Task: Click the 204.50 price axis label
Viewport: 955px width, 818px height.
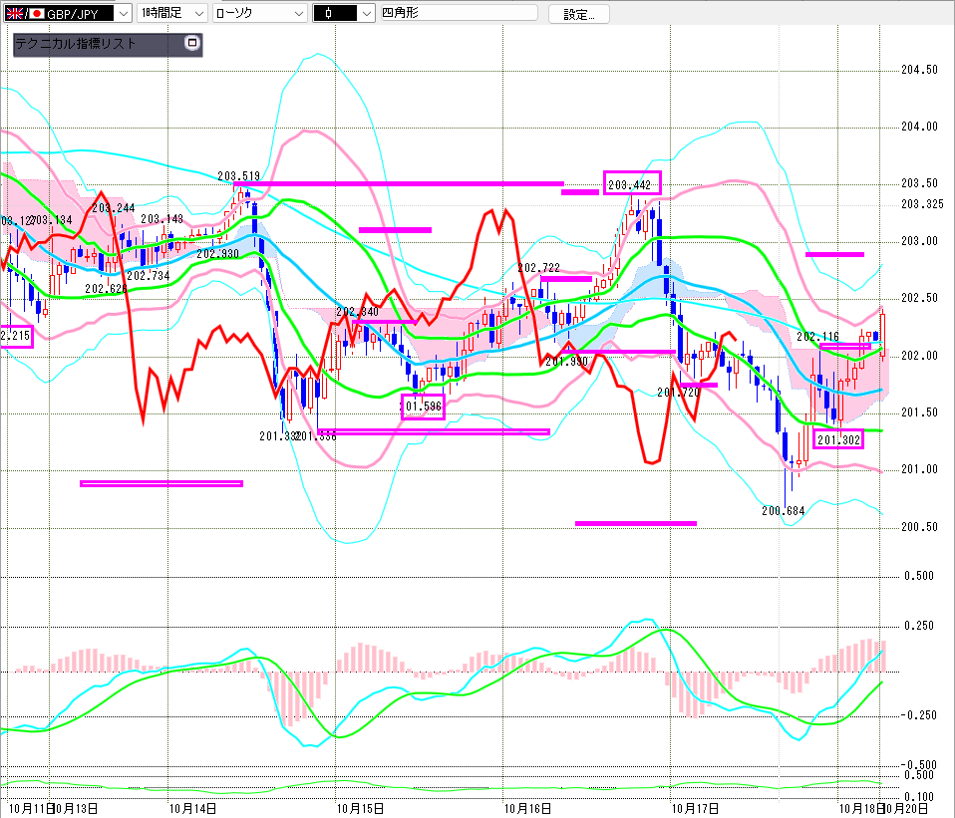Action: 918,70
